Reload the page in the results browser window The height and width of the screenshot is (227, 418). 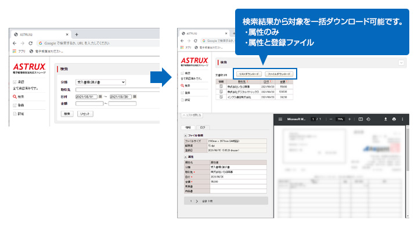196,41
